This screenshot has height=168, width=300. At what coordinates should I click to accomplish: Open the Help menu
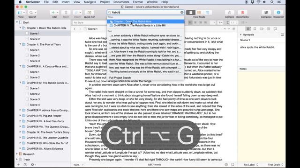click(x=165, y=2)
